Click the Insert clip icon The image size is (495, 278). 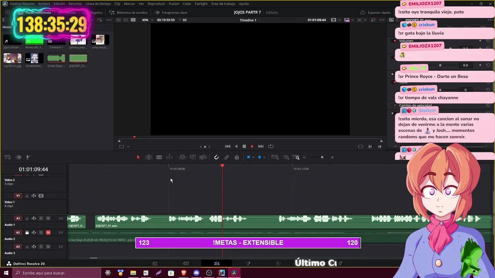click(183, 157)
